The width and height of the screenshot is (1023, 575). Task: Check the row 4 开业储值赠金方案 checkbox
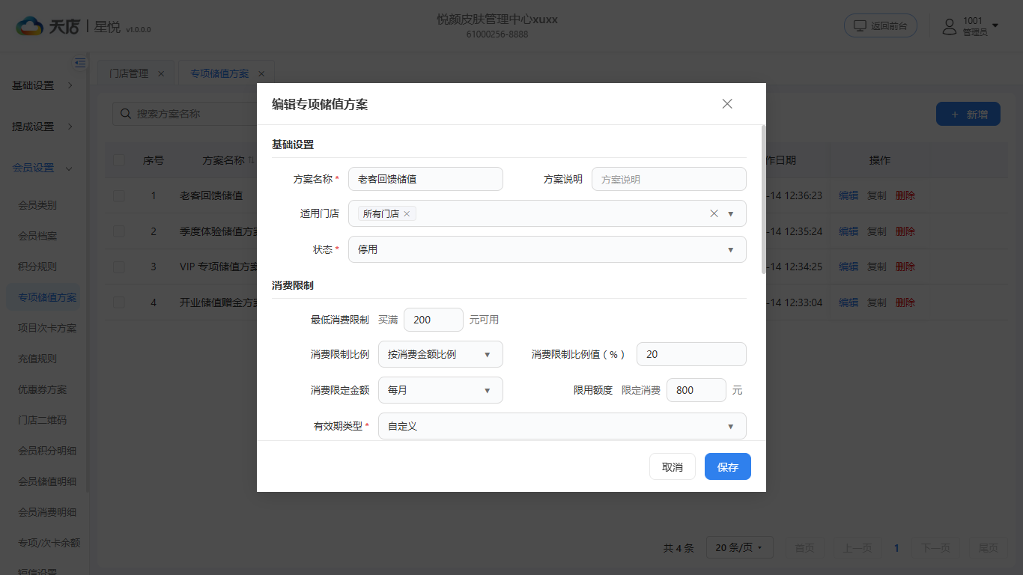click(x=119, y=302)
